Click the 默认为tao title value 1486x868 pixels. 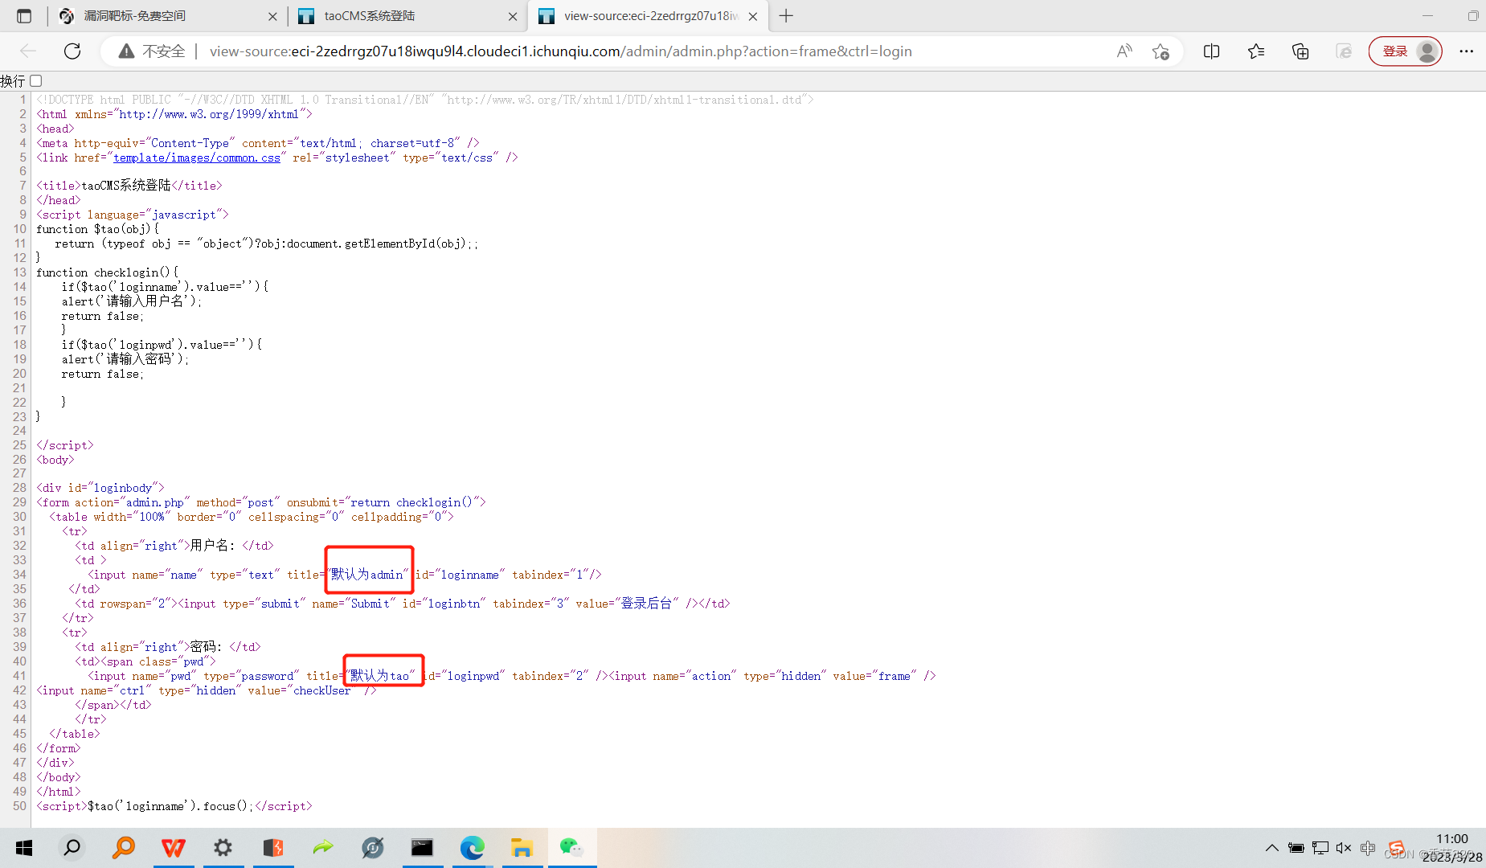click(x=379, y=676)
